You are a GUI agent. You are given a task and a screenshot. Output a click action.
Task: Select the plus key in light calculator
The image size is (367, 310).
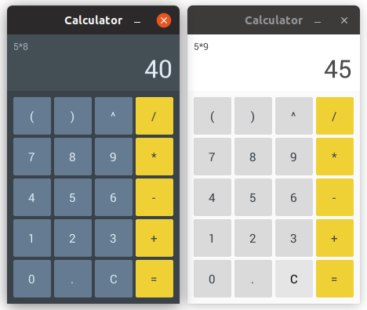tap(335, 238)
